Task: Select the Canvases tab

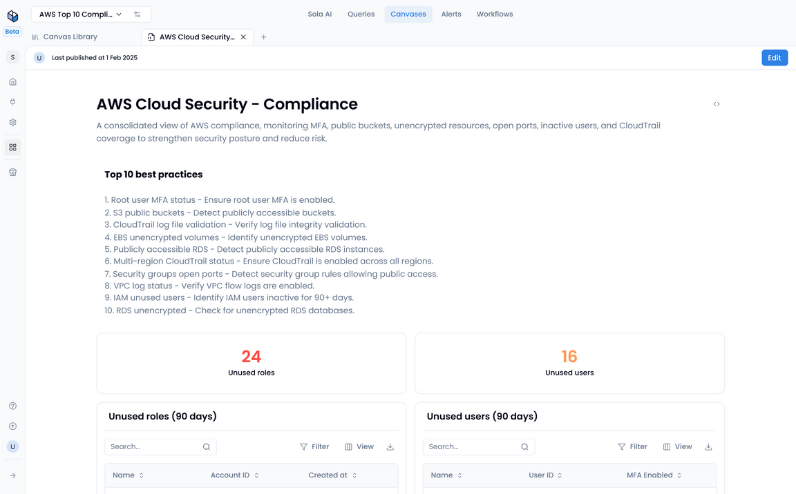Action: tap(408, 14)
